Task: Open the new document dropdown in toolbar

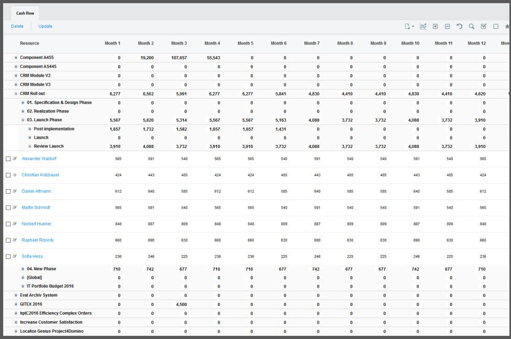Action: 409,26
